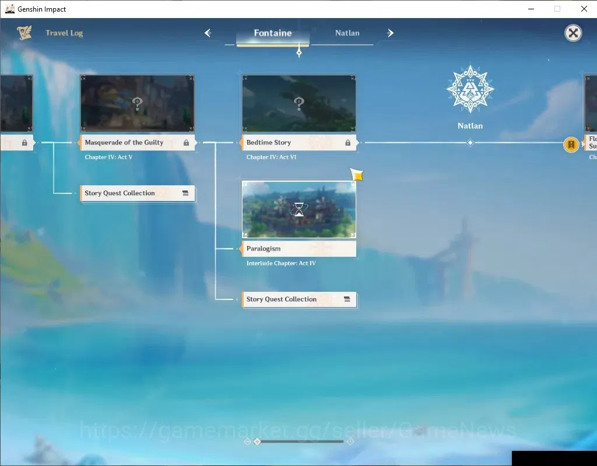Click the bottom scrollbar diamond handle
This screenshot has height=466, width=597.
[257, 442]
